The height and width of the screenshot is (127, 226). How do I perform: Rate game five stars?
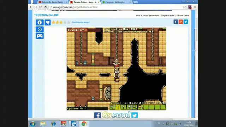point(69,22)
